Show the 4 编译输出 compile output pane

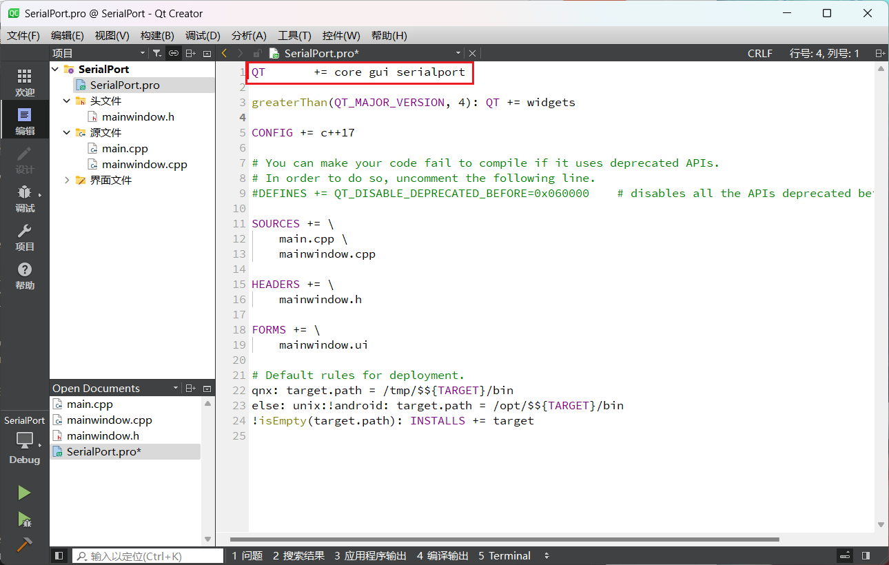[x=442, y=555]
